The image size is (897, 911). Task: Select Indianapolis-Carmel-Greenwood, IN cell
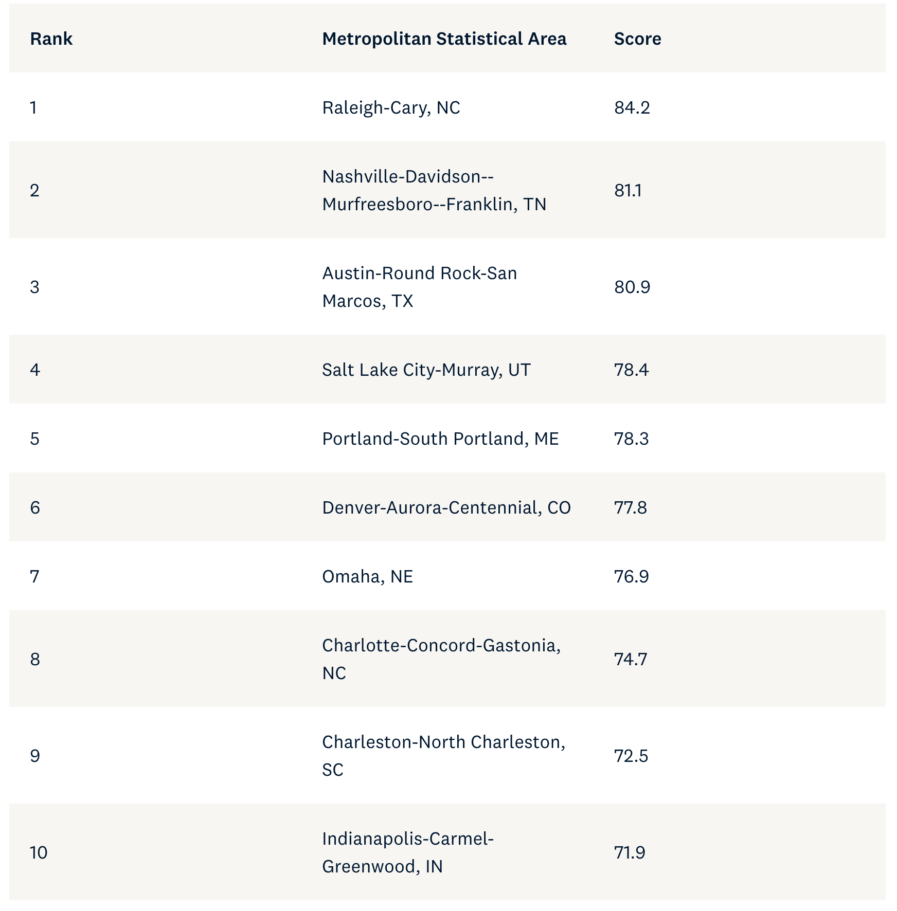click(408, 852)
